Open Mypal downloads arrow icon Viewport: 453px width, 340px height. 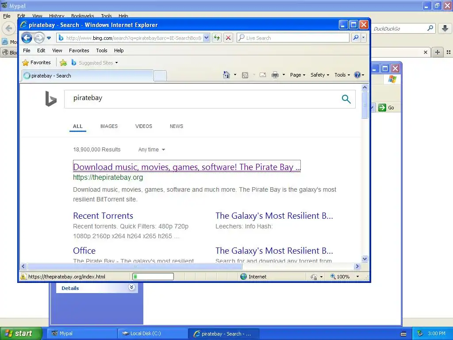[x=445, y=28]
